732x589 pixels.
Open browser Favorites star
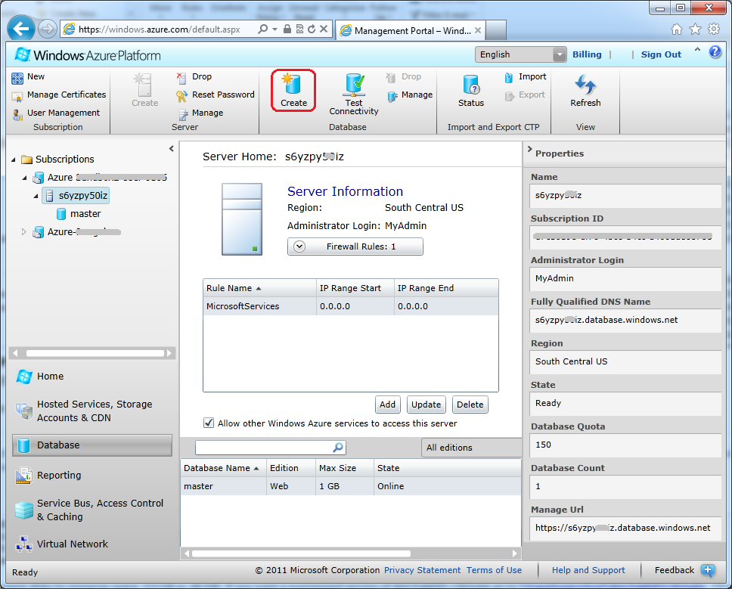695,30
